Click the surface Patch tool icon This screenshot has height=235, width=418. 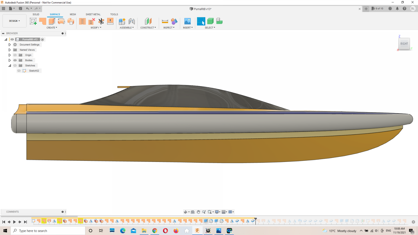click(43, 21)
